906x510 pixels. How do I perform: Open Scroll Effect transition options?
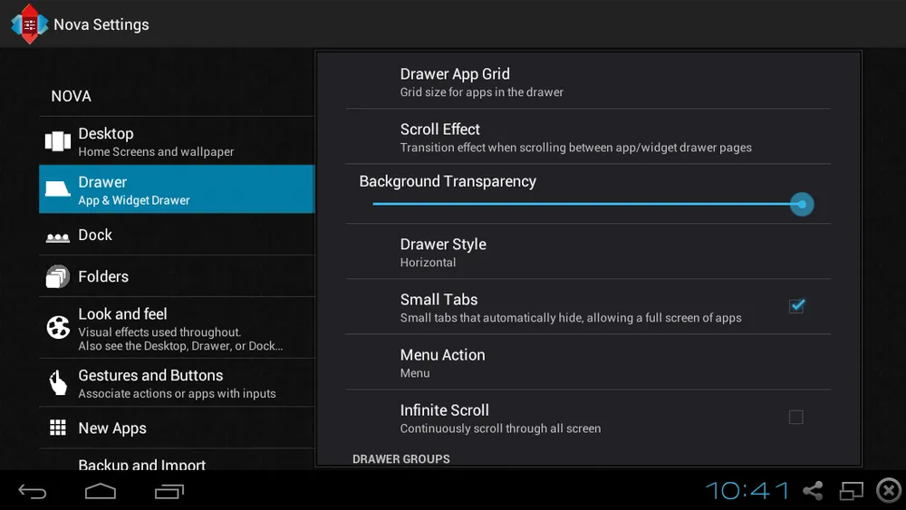(x=588, y=137)
